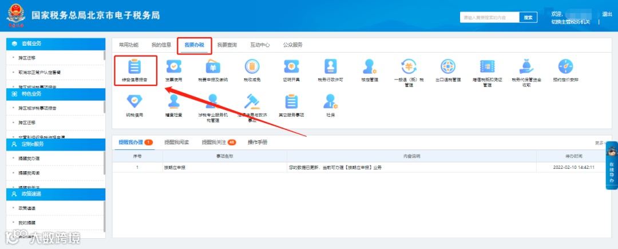Focus the header search input field
The image size is (618, 249).
coord(489,17)
